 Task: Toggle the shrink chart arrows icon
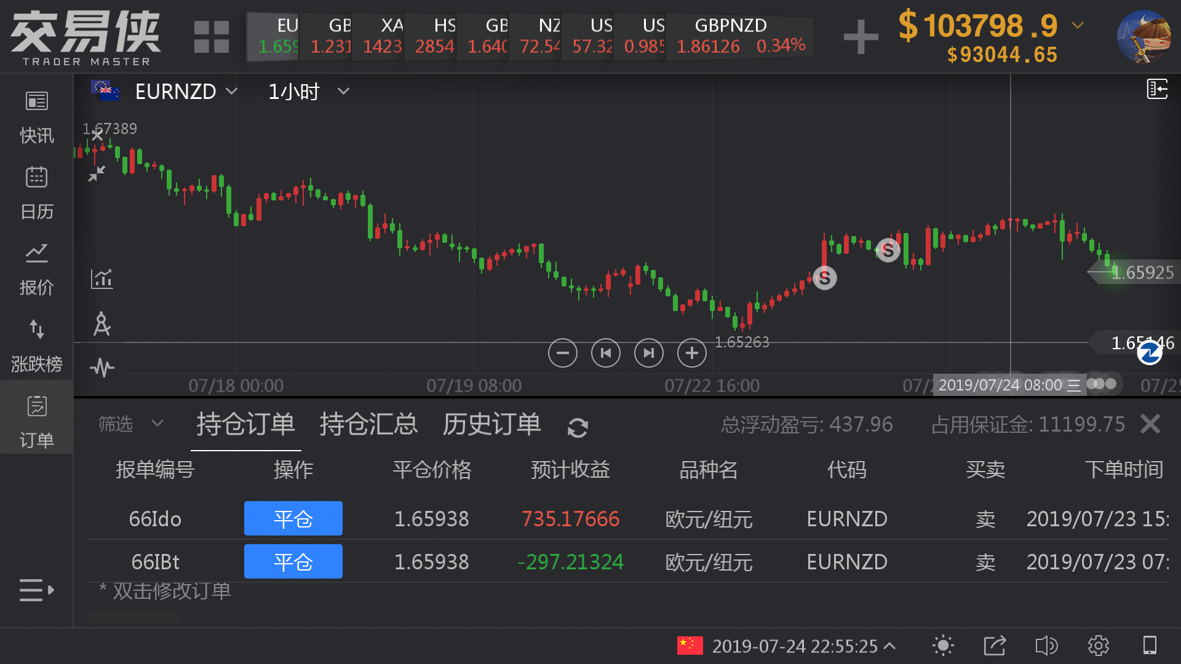pos(97,174)
